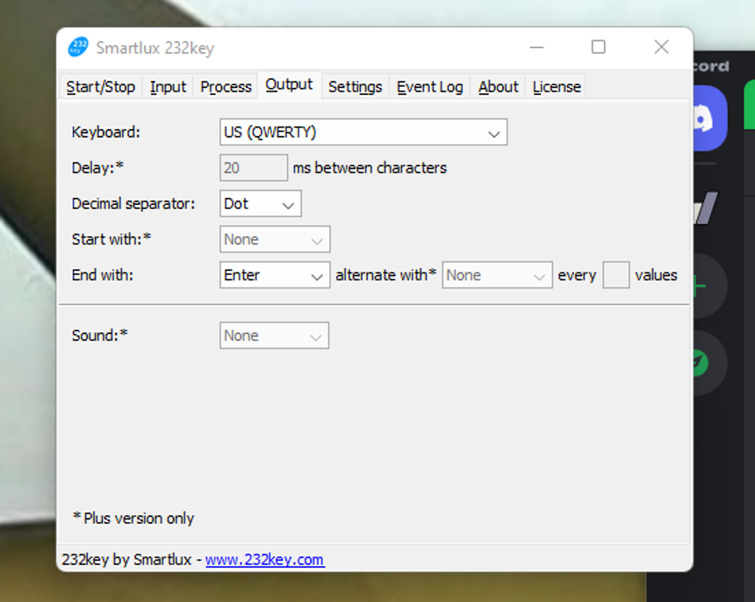Click the Delay milliseconds field
Image resolution: width=755 pixels, height=602 pixels.
click(x=254, y=168)
